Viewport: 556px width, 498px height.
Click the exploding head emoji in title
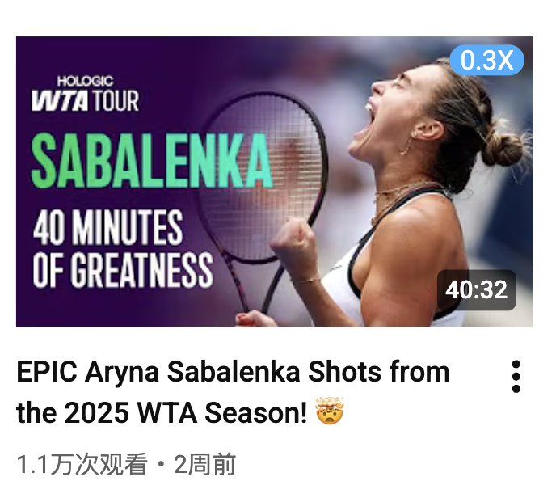click(330, 411)
